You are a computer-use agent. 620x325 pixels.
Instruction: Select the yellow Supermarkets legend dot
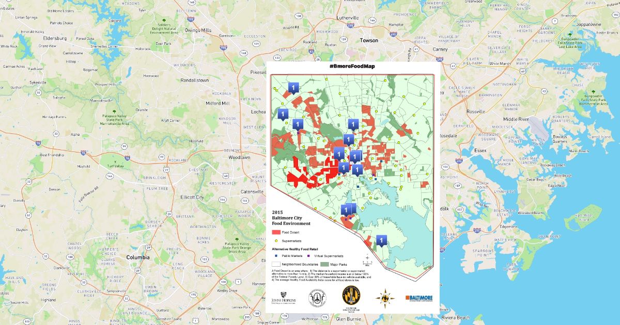pyautogui.click(x=276, y=241)
